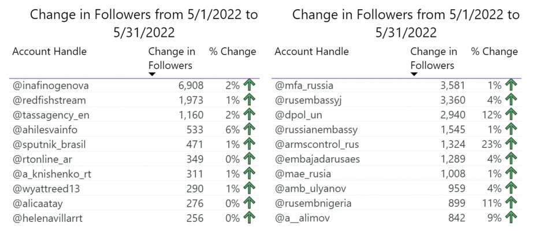Click left table's % Change column header
The image size is (543, 231).
coord(232,52)
